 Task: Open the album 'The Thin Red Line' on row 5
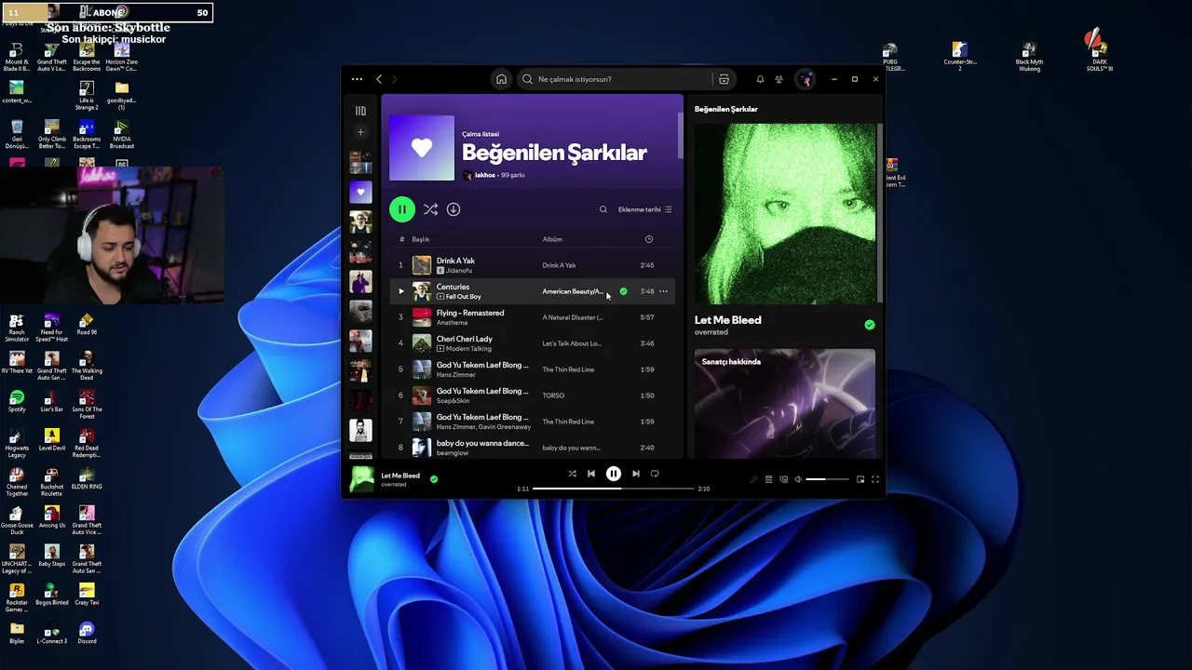click(x=568, y=369)
